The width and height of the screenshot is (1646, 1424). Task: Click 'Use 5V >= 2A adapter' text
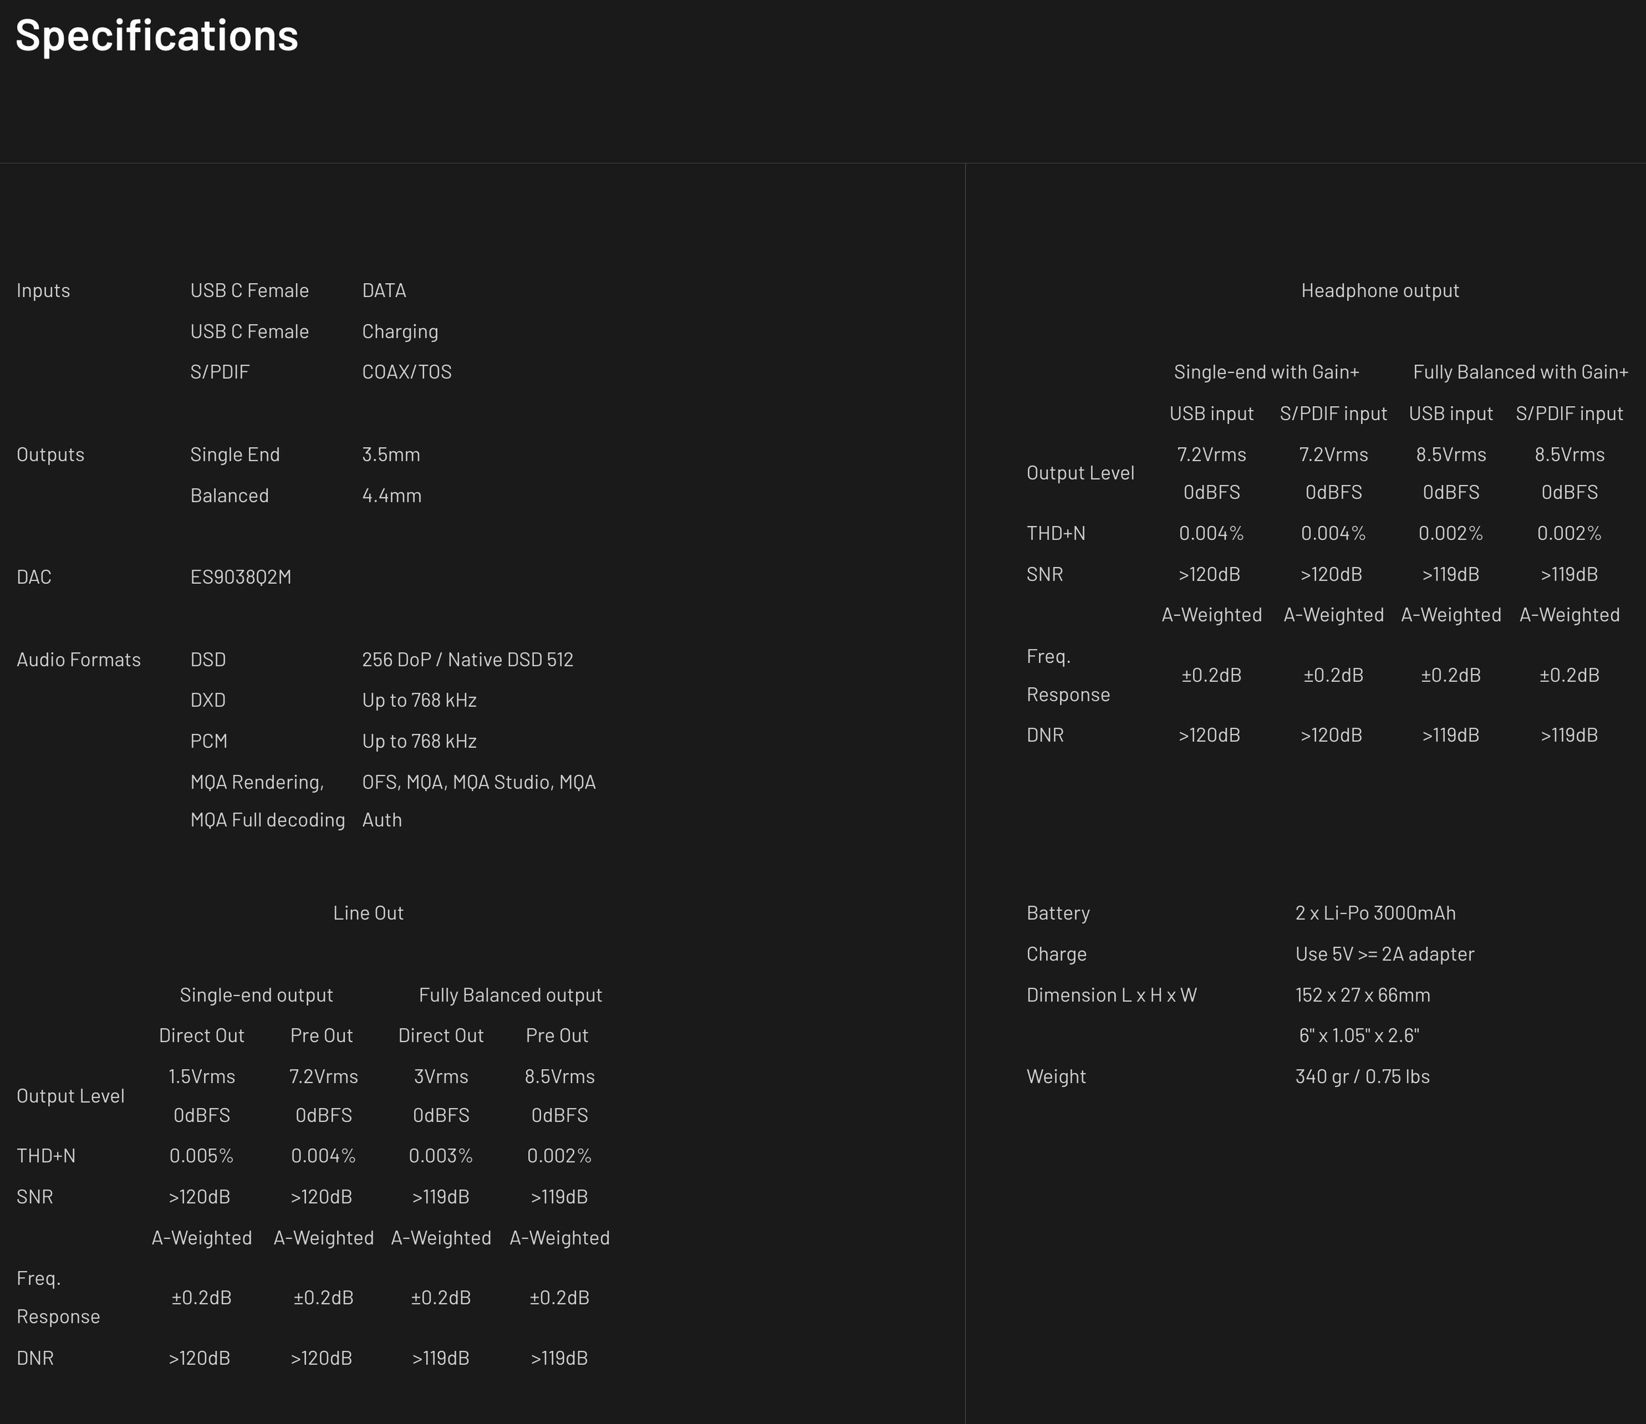click(x=1384, y=955)
